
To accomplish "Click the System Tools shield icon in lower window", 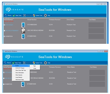I will 34,63.
